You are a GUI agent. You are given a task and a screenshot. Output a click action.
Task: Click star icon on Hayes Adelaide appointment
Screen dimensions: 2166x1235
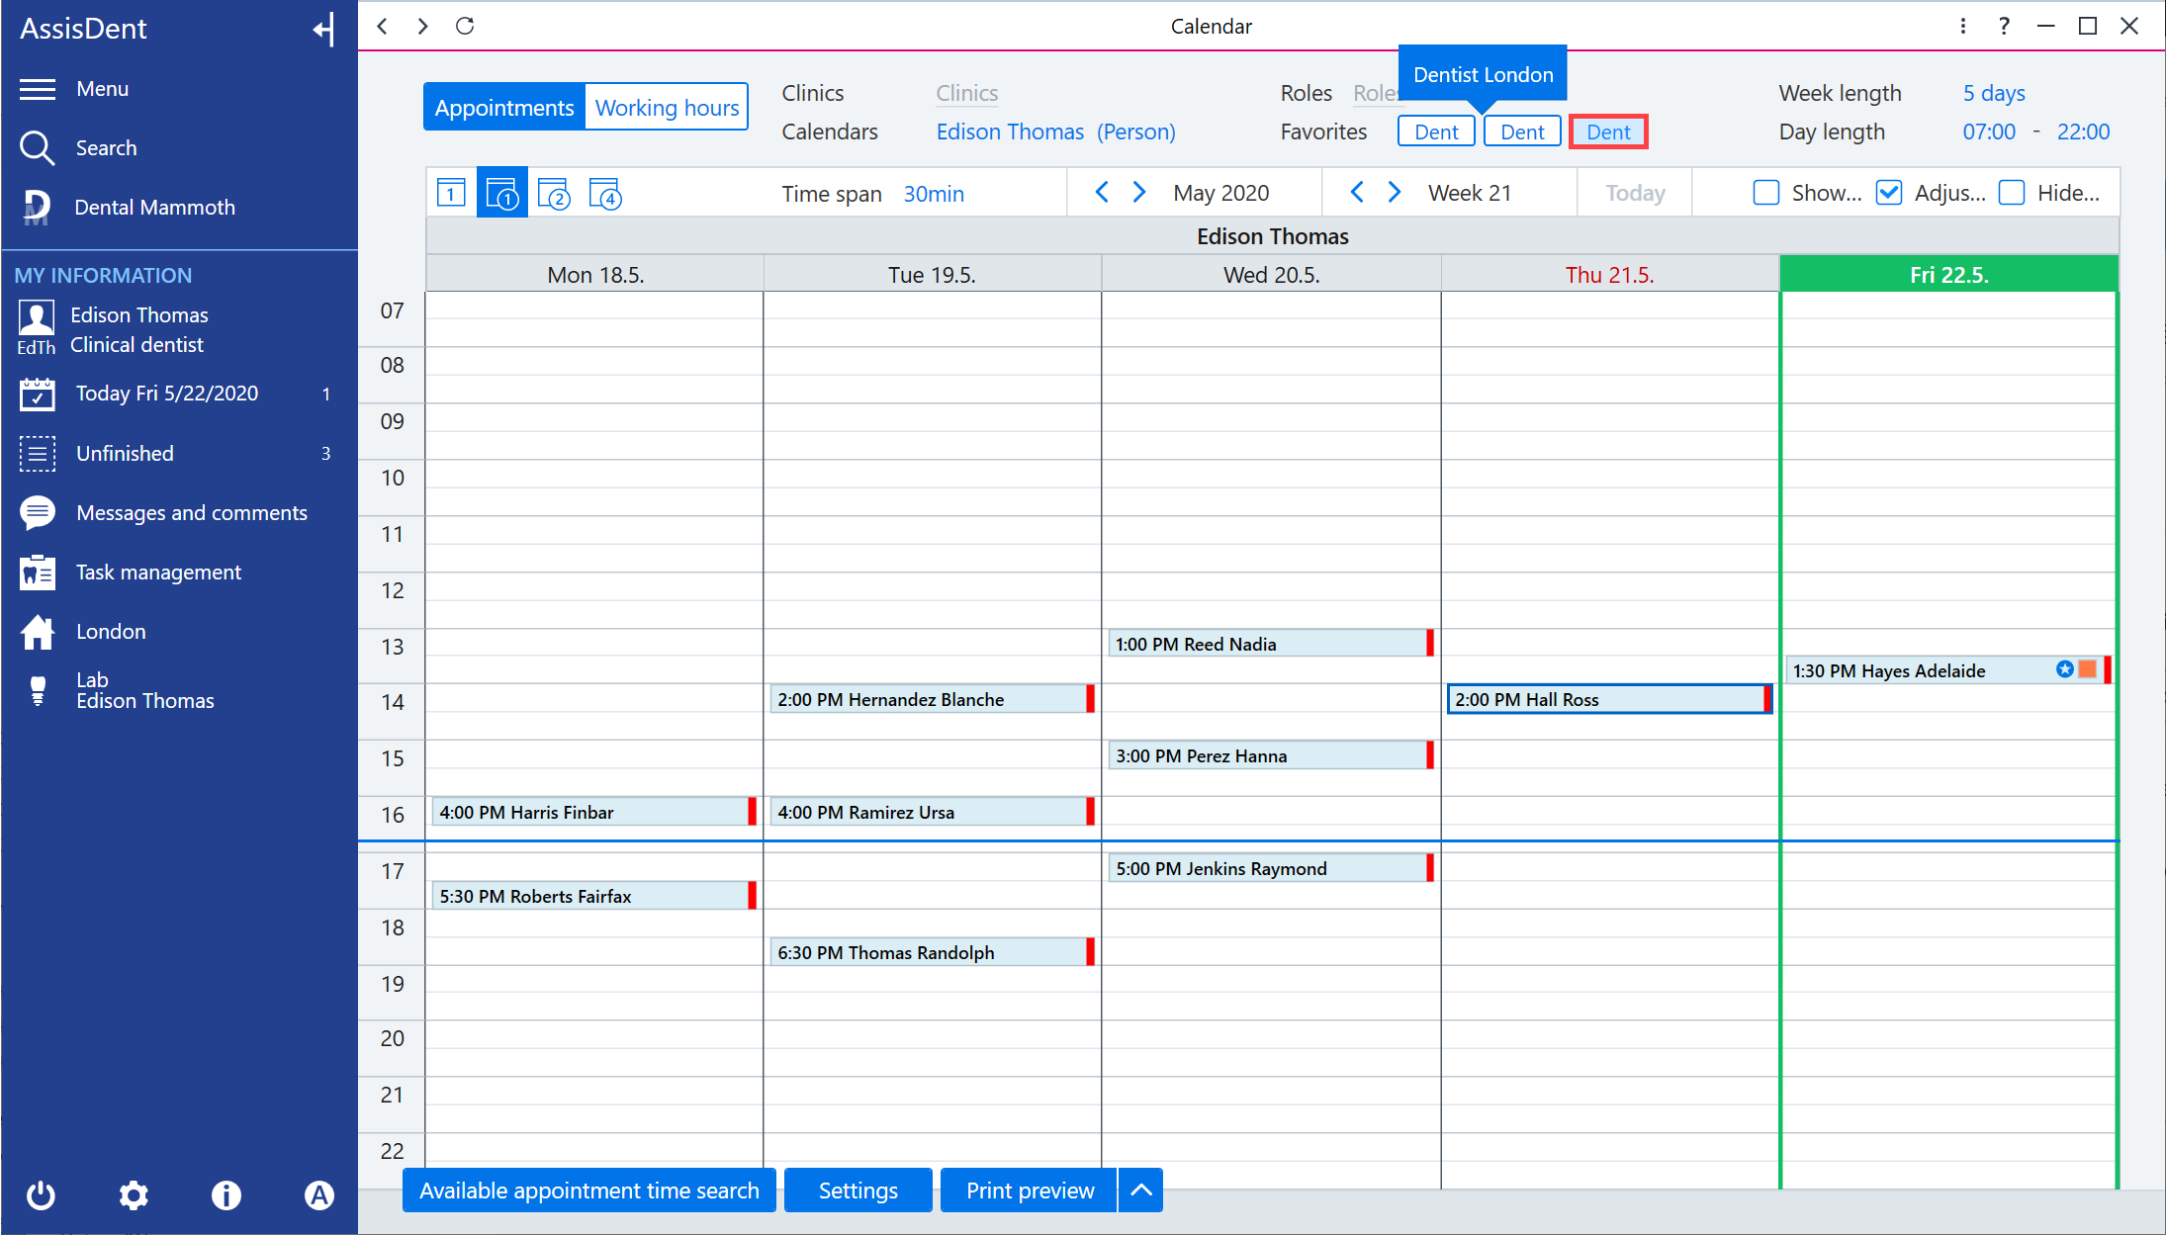[x=2064, y=669]
